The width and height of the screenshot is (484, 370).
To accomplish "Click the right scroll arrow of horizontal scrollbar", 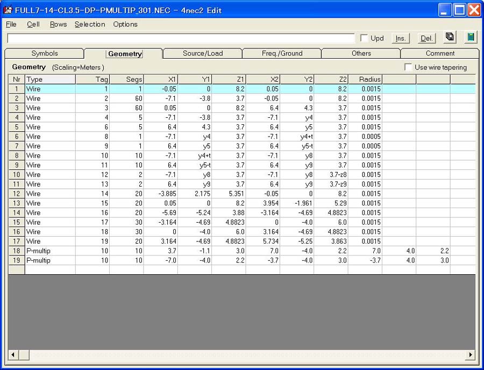I will pyautogui.click(x=471, y=355).
